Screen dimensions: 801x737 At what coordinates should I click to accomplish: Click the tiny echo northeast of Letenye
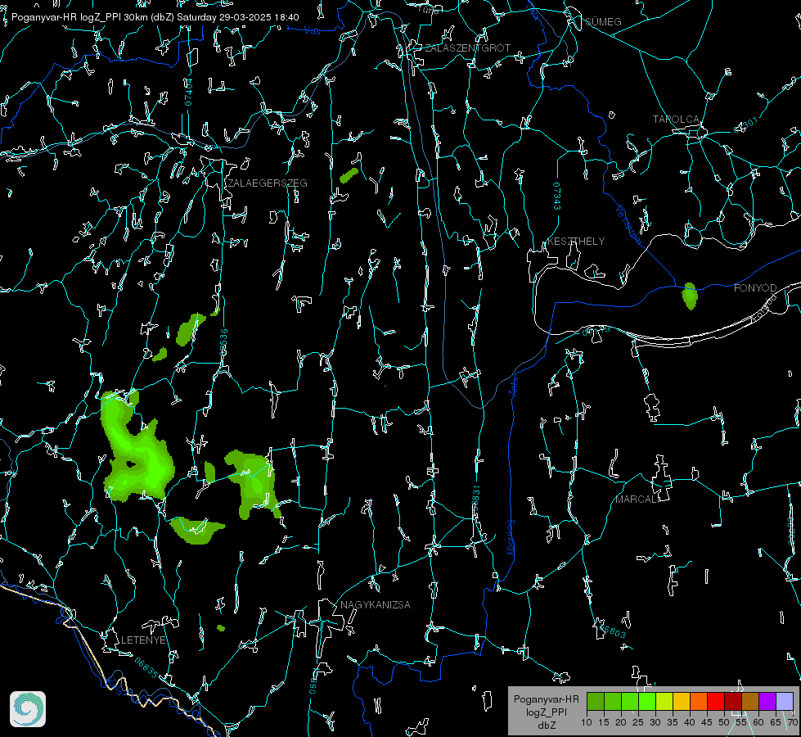click(221, 628)
